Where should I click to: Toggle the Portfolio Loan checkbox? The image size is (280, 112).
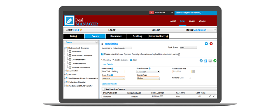(x=190, y=78)
